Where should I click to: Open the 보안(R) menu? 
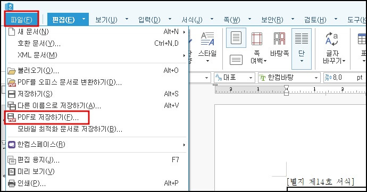pos(272,20)
